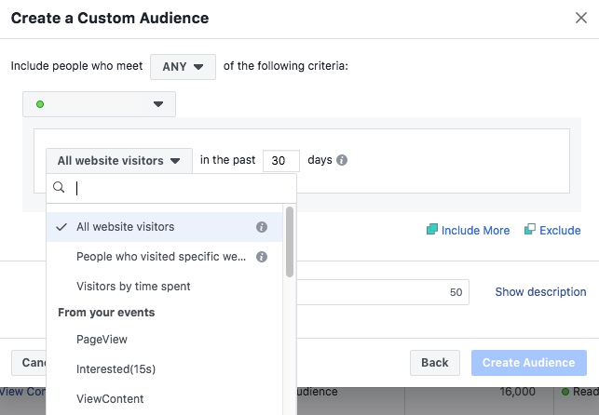Click the green pixel status dot
This screenshot has height=415, width=599.
pos(40,104)
